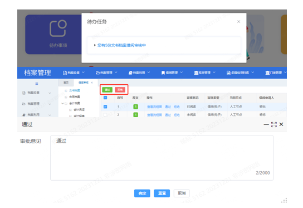
Task: Click the dialog resize handle in the bottom corner
Action: (284, 200)
